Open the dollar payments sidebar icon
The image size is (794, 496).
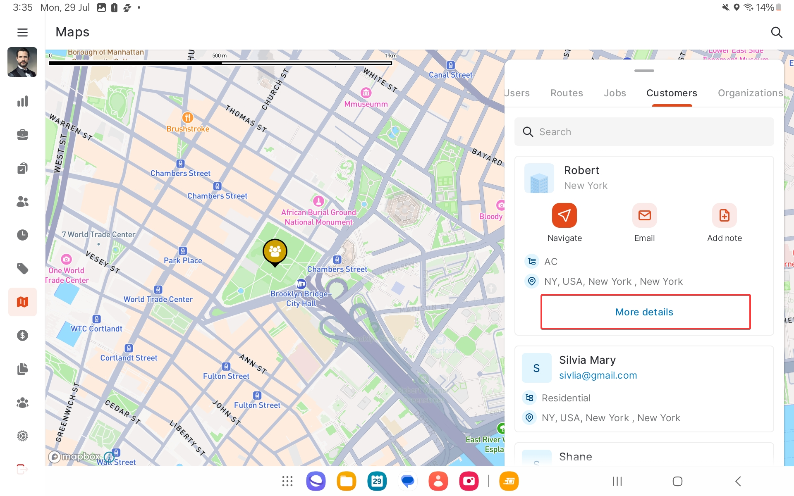point(22,335)
